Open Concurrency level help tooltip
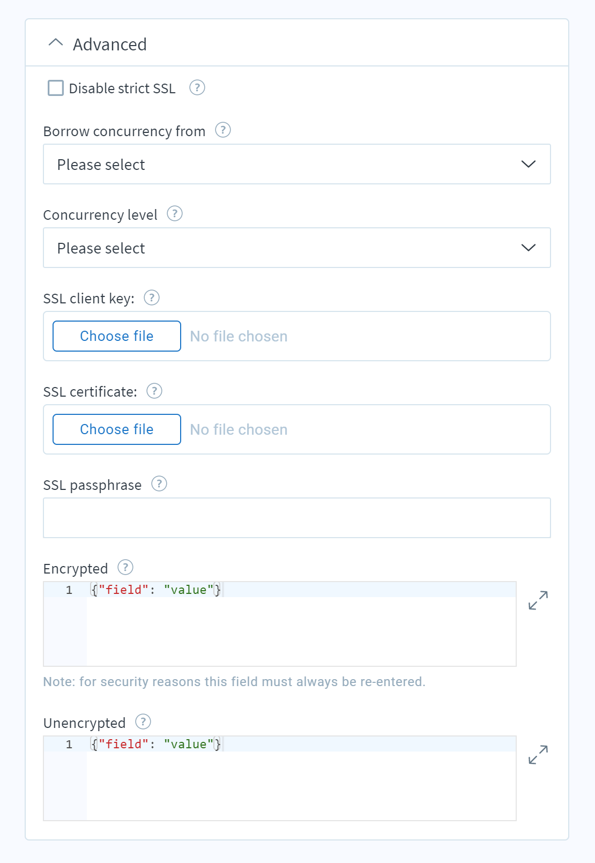This screenshot has height=863, width=595. pos(175,214)
